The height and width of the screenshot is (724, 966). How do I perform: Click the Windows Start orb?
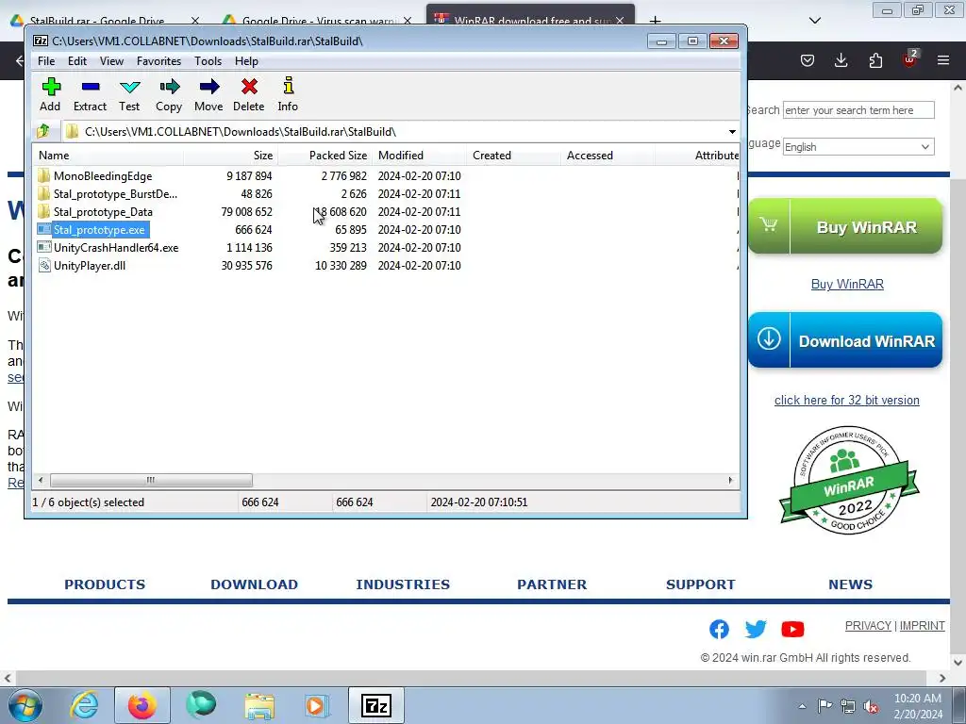[x=25, y=705]
